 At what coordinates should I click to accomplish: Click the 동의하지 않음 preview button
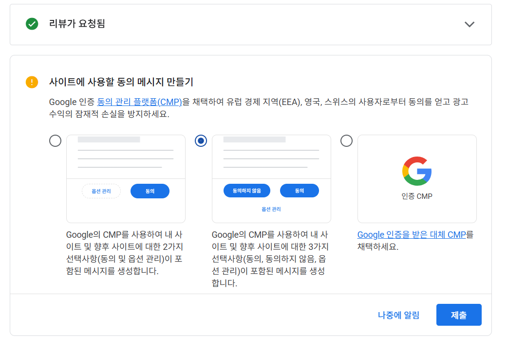pyautogui.click(x=247, y=191)
